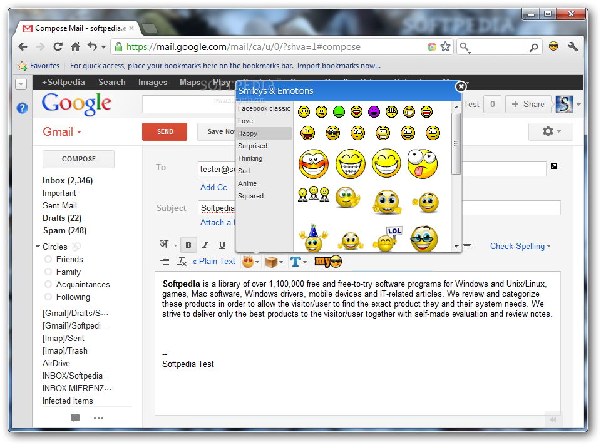Click the red SEND button
The height and width of the screenshot is (445, 601).
165,131
